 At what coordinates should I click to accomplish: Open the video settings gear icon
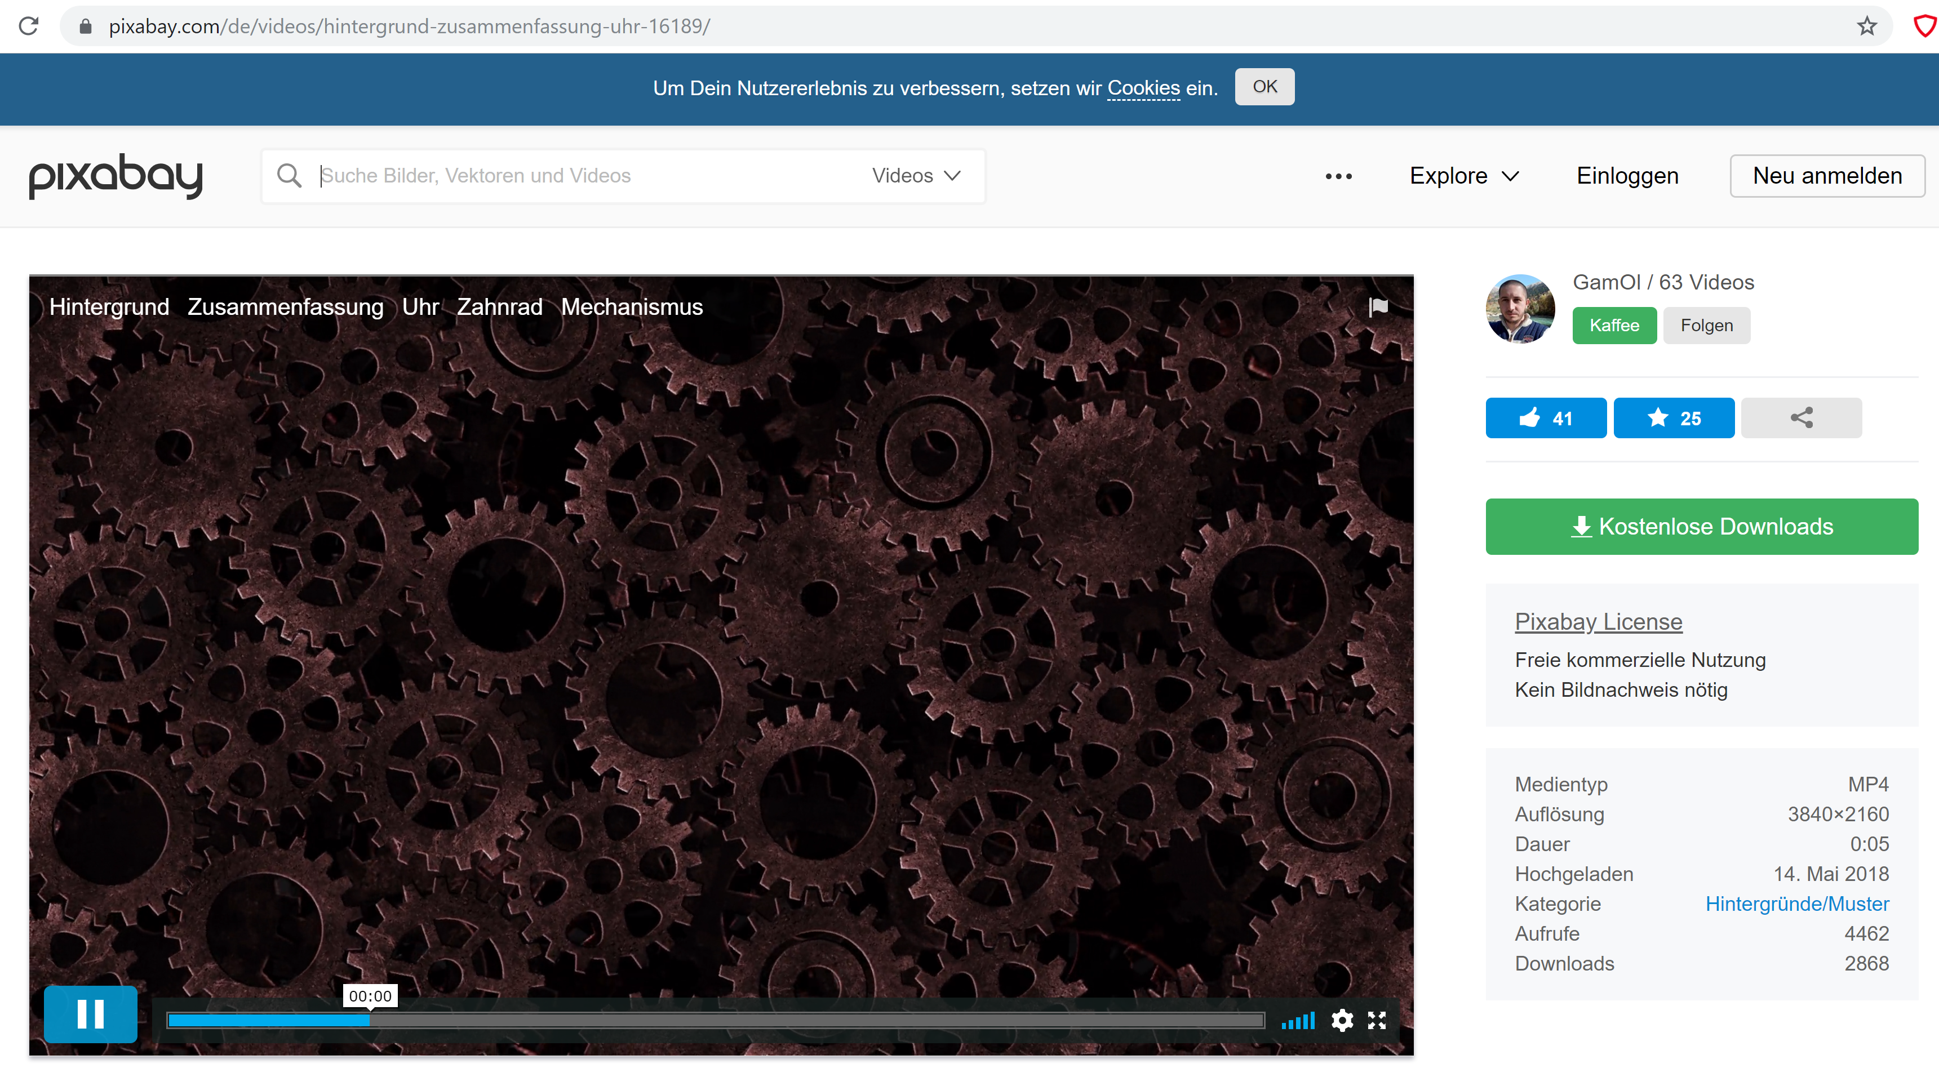click(1342, 1020)
